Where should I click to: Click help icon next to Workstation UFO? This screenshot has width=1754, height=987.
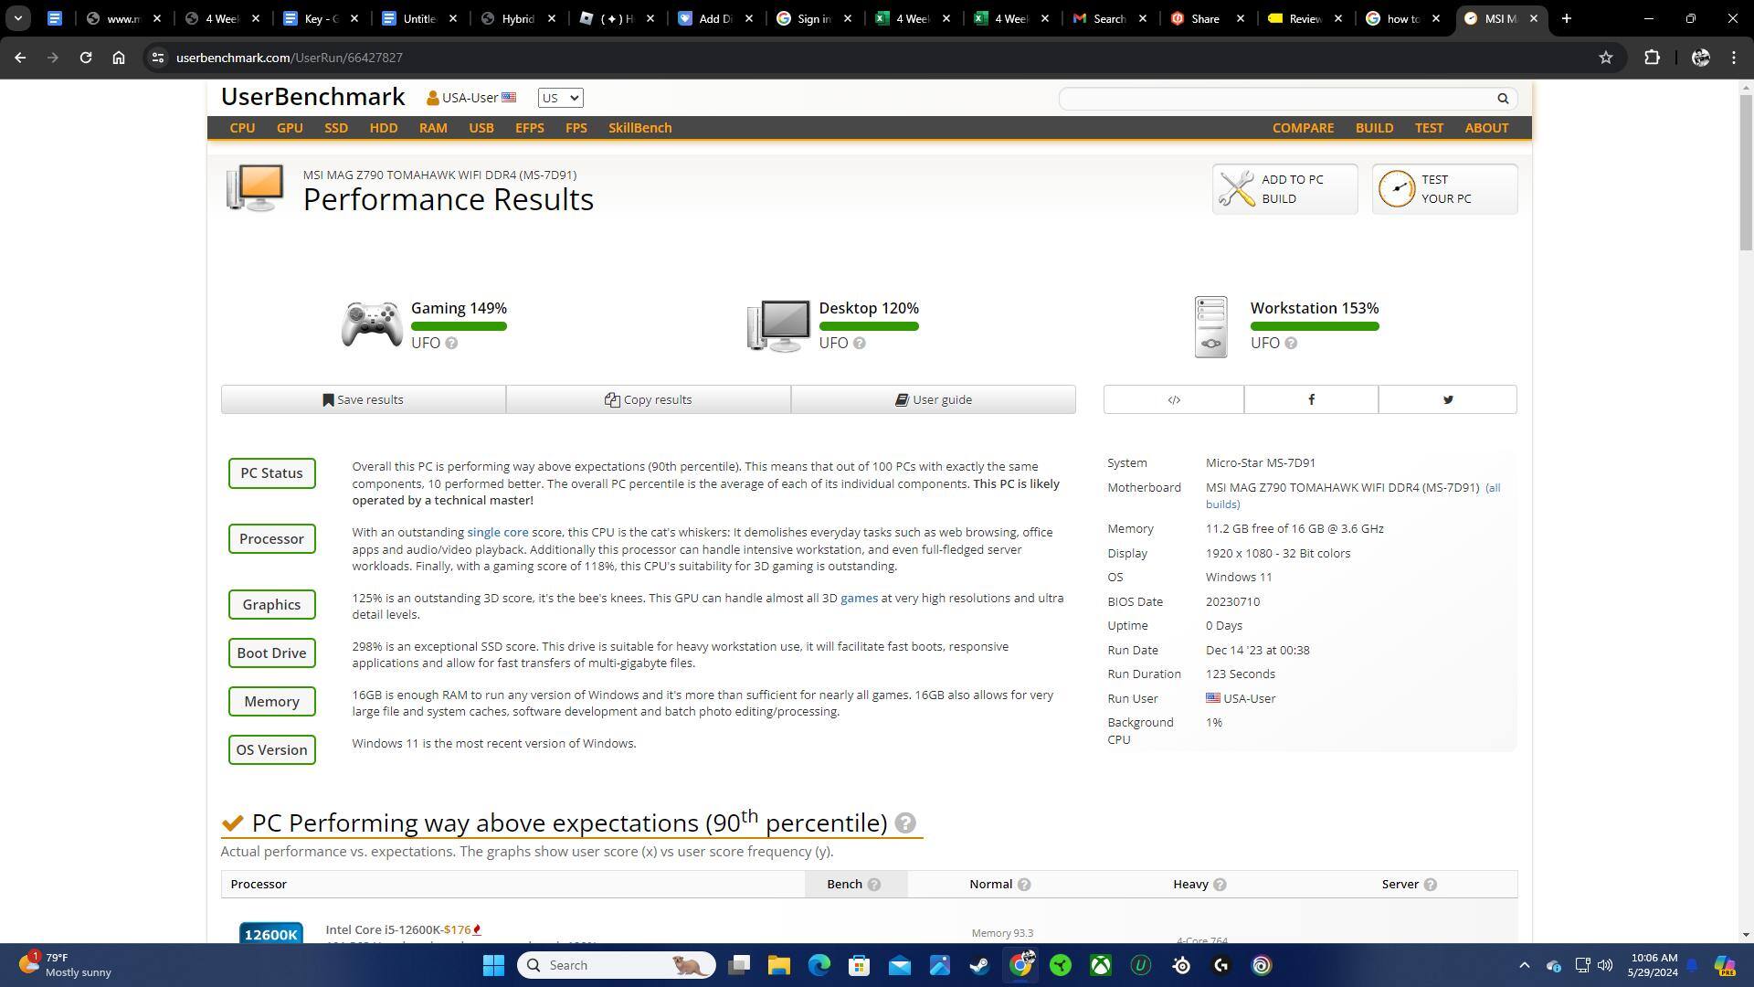click(1291, 344)
